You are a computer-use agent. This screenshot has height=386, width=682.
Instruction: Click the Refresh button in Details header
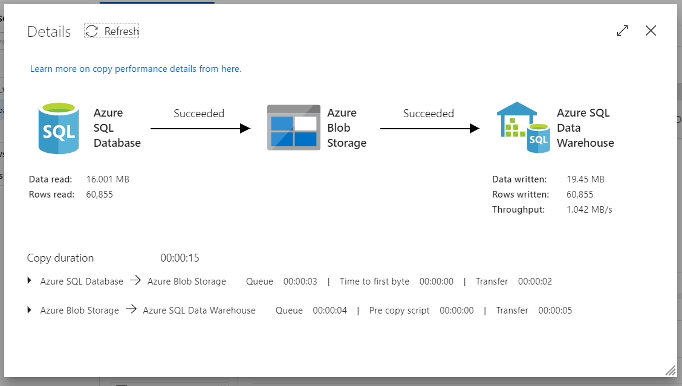point(112,31)
